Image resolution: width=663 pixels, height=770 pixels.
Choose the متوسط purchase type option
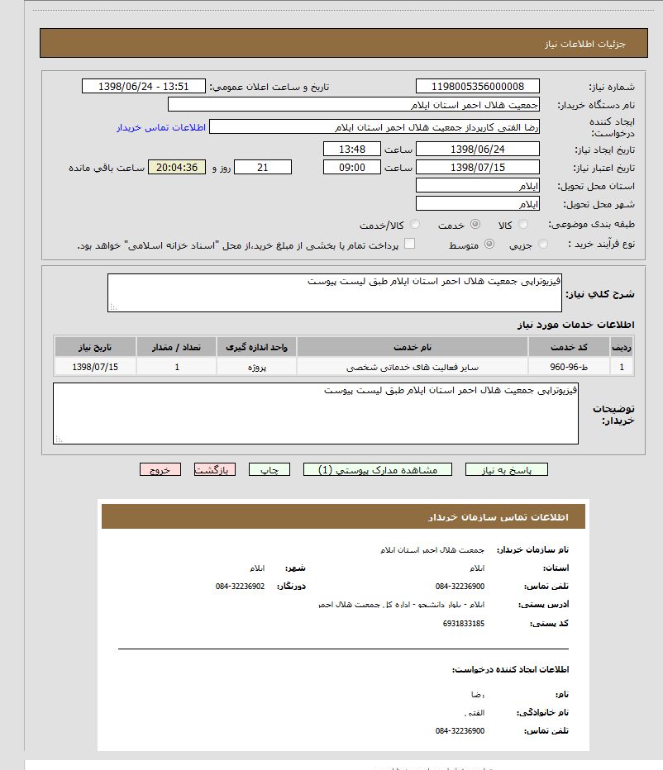(489, 245)
